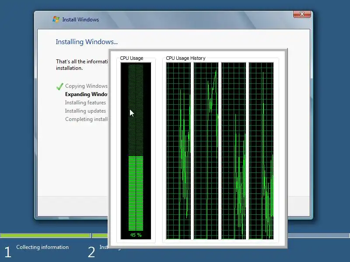Click the 'Install Windows' title text
The image size is (350, 262).
coord(80,20)
